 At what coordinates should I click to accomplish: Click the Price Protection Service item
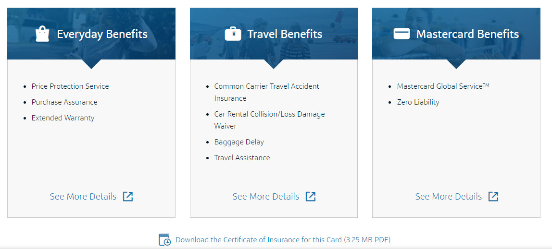70,86
